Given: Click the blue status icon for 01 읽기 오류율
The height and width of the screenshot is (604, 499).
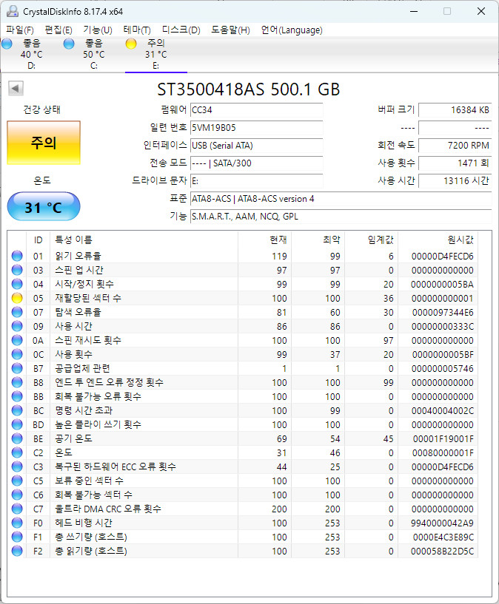Looking at the screenshot, I should click(x=17, y=256).
